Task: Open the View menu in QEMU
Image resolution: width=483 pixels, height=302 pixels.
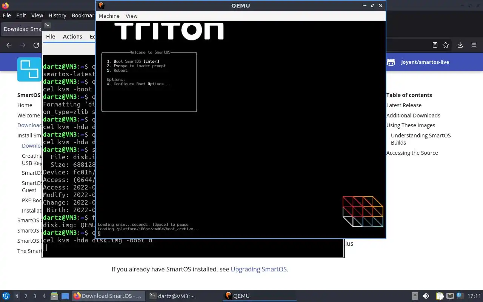Action: (x=131, y=16)
